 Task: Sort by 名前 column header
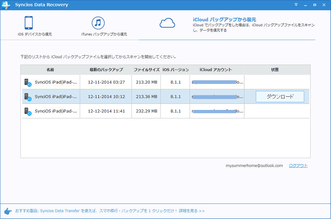50,69
